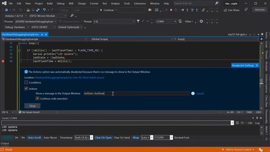Toggle Wrap in serial panel

click(x=136, y=138)
